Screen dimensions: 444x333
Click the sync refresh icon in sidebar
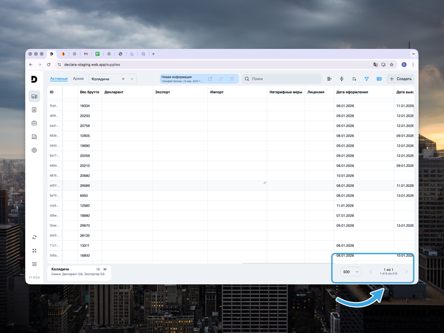pos(34,237)
